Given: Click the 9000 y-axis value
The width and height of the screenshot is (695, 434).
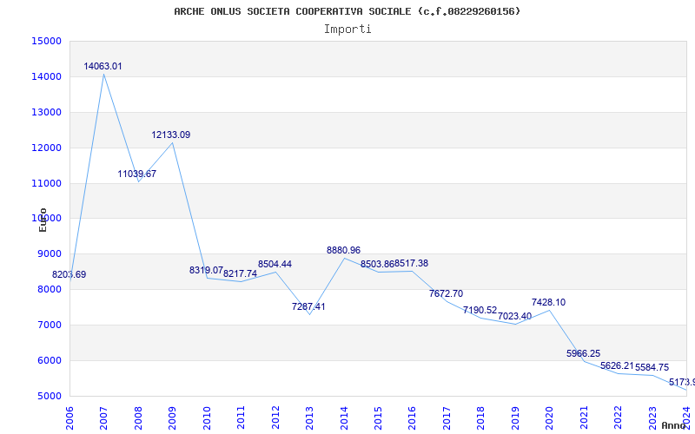Looking at the screenshot, I should [50, 253].
